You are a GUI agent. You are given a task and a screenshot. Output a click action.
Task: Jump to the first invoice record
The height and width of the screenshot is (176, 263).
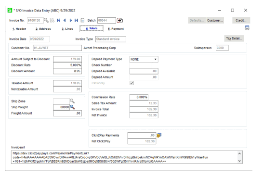pyautogui.click(x=58, y=20)
